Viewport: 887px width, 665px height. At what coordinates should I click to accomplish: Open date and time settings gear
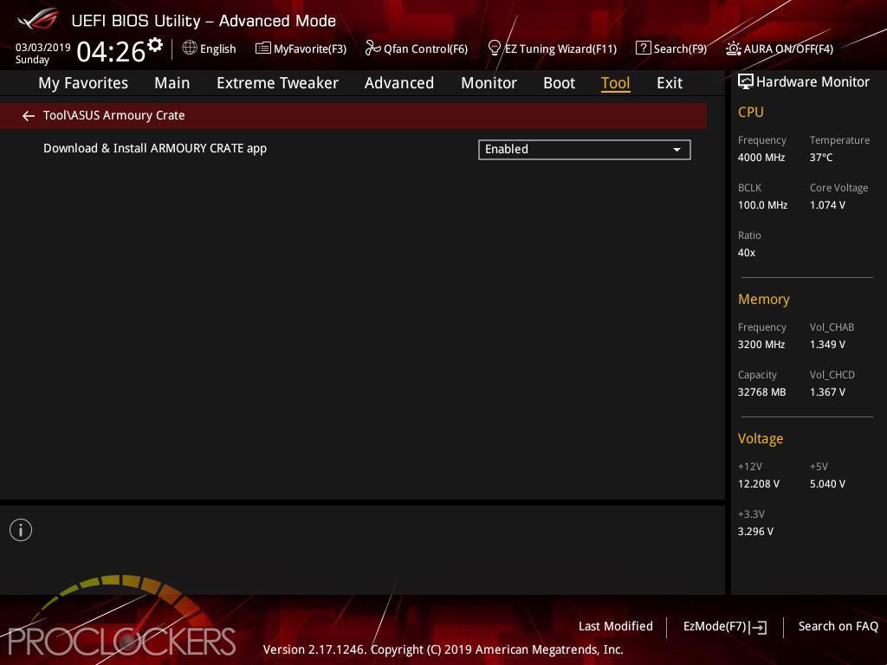point(155,45)
